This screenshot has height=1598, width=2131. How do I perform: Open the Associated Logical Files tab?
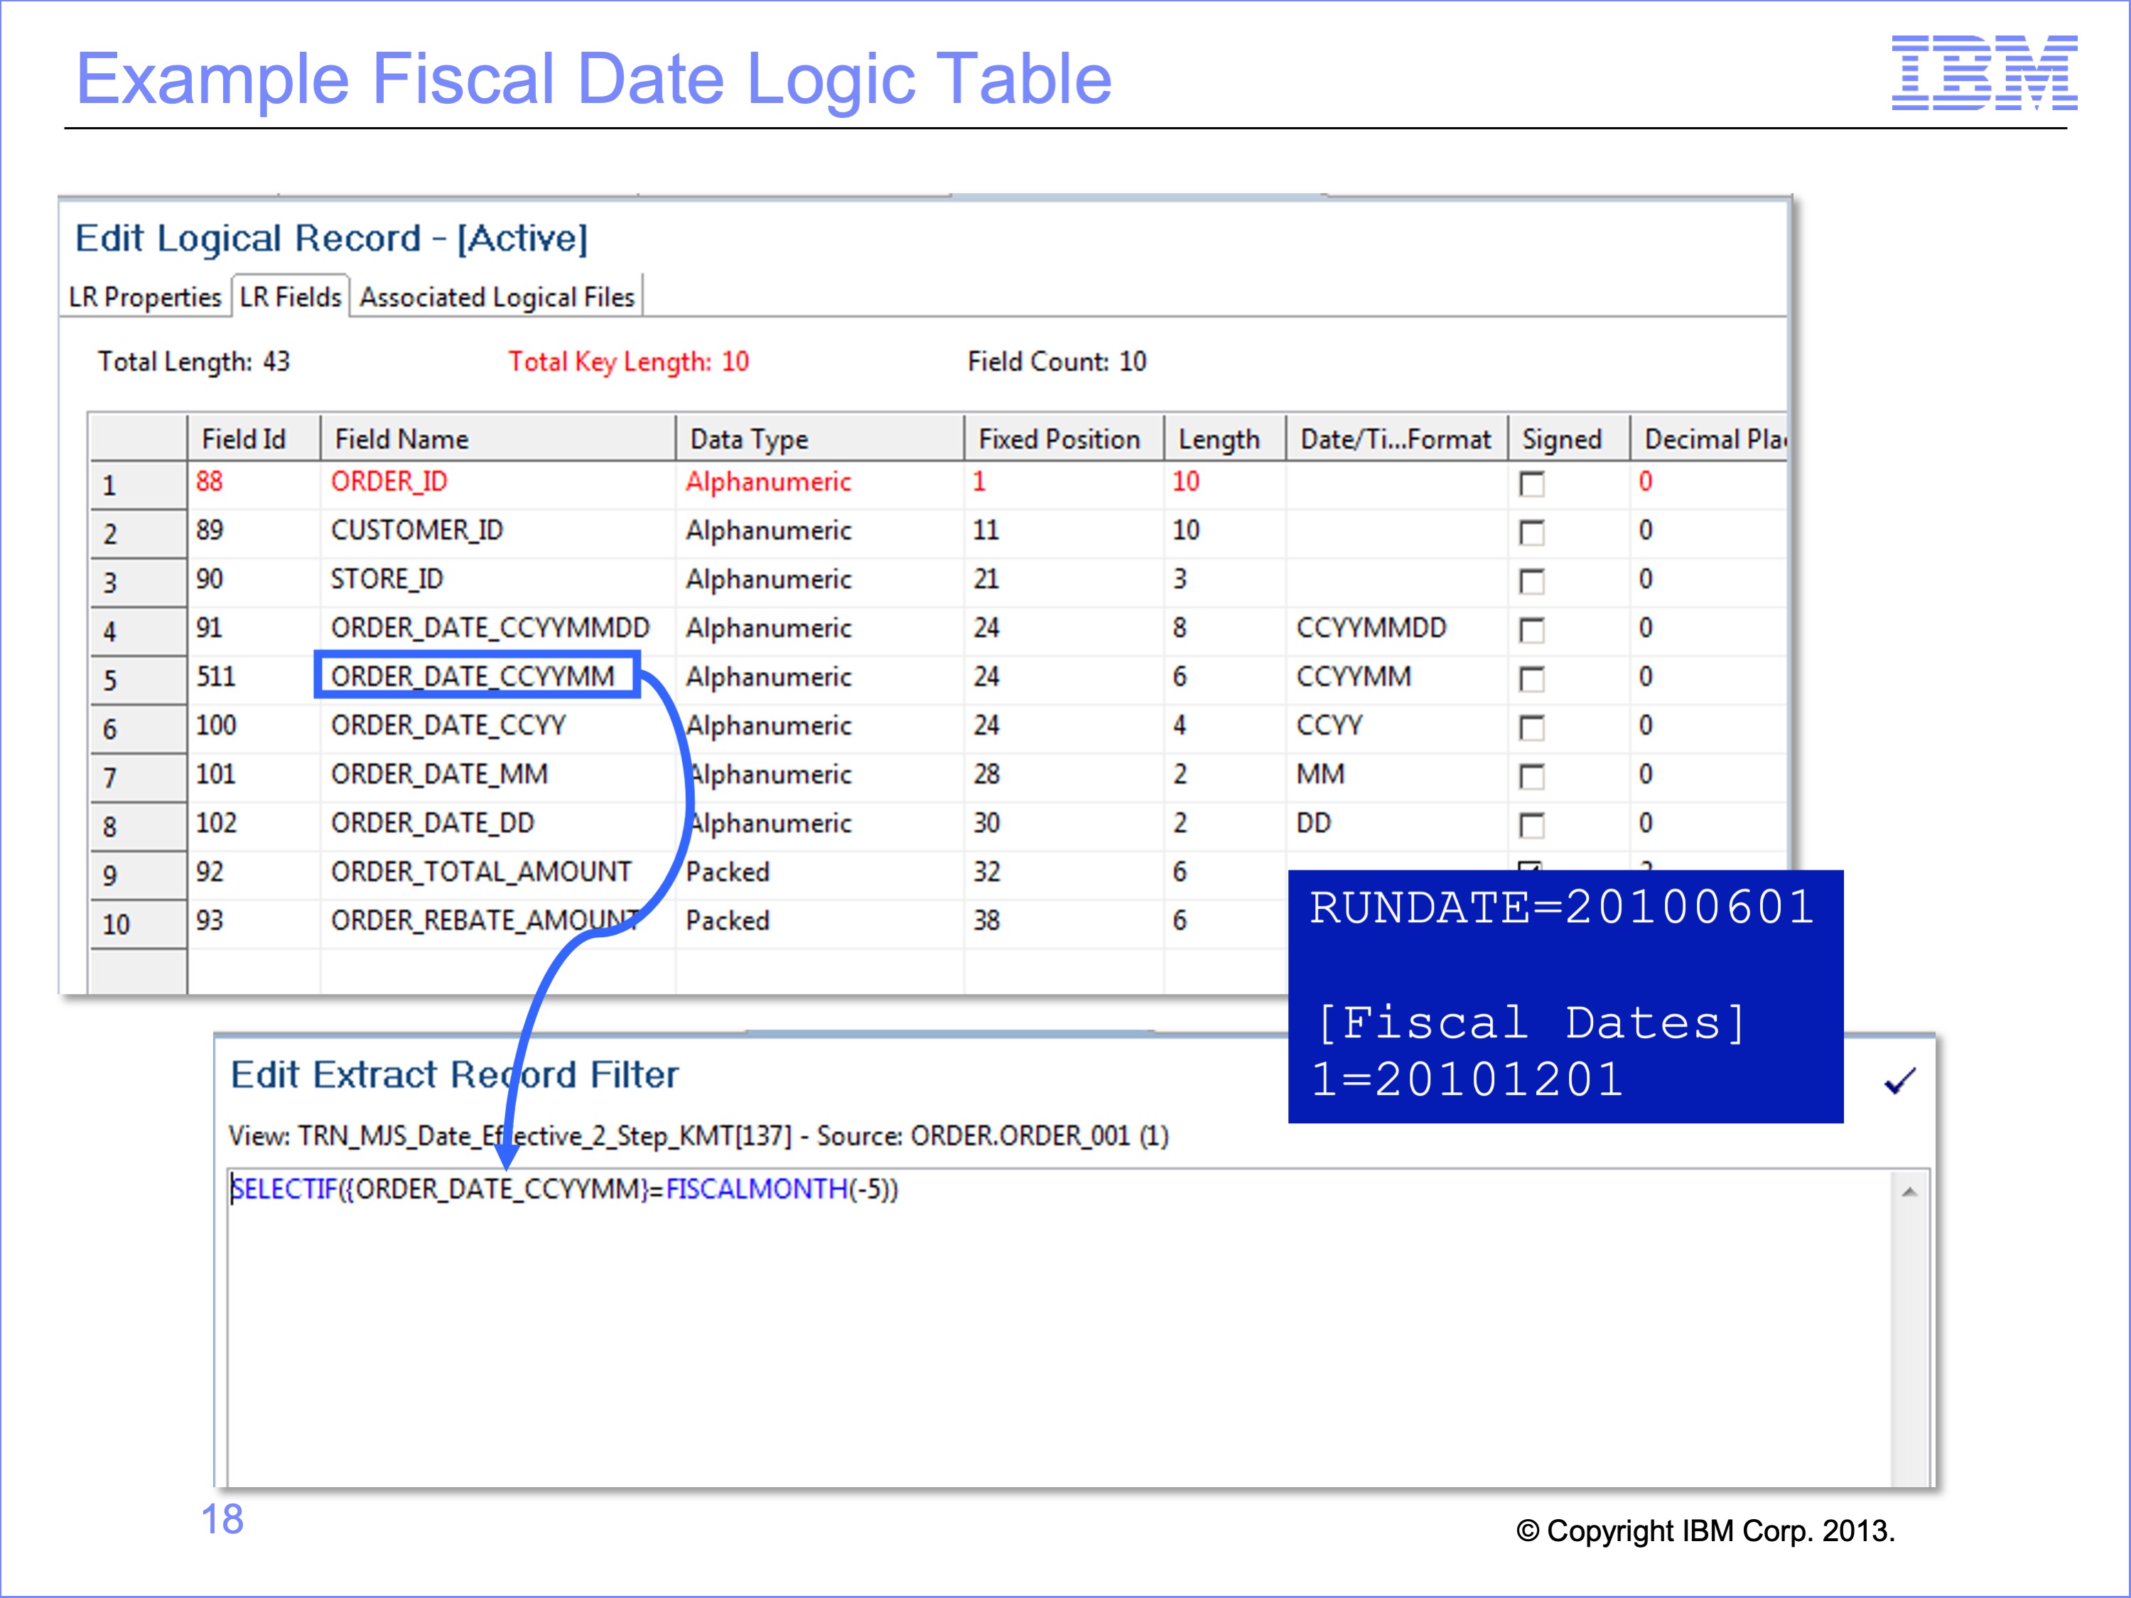[496, 297]
